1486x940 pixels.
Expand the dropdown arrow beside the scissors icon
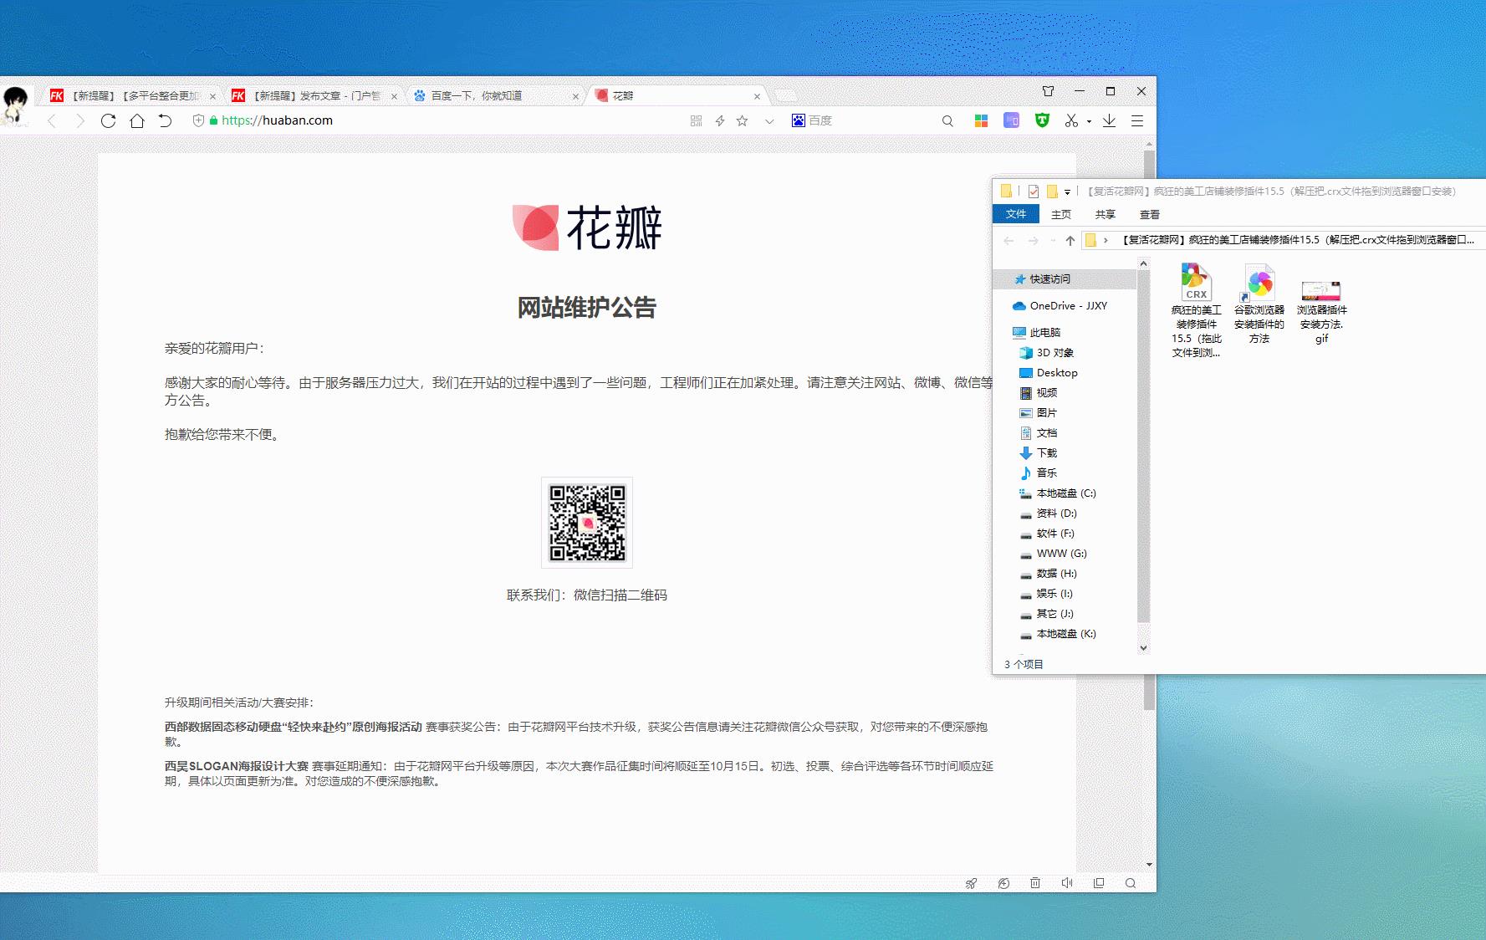click(1089, 121)
